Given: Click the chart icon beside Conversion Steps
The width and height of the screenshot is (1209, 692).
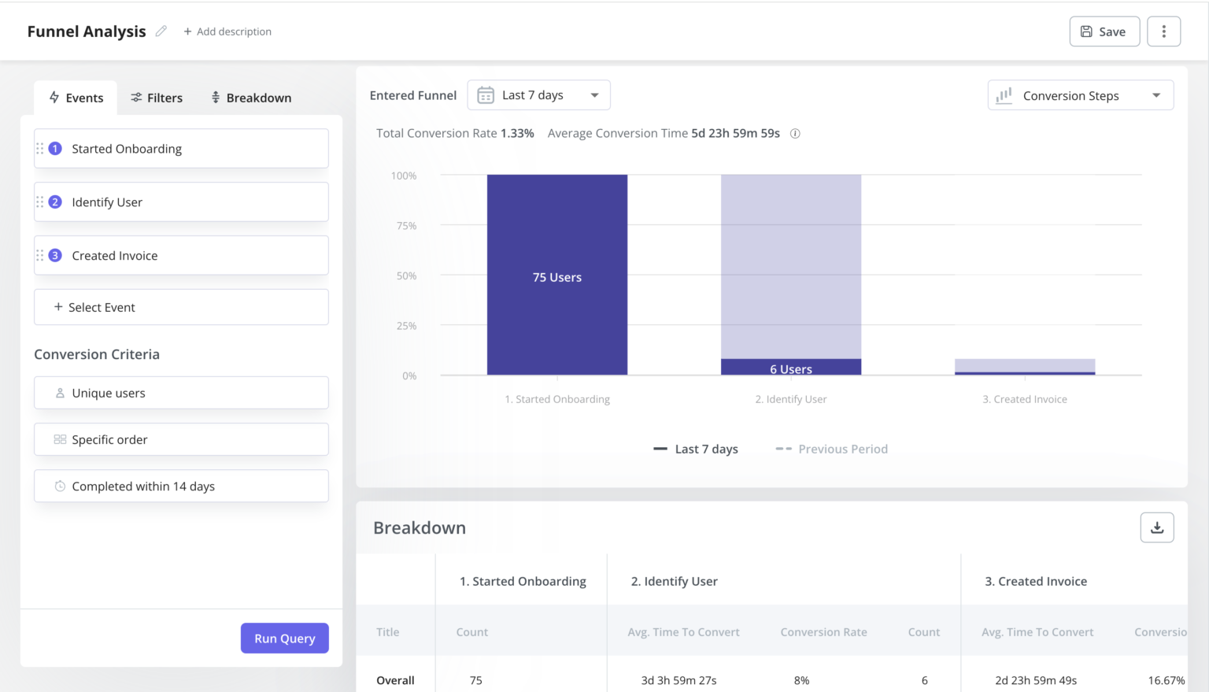Looking at the screenshot, I should click(1004, 94).
